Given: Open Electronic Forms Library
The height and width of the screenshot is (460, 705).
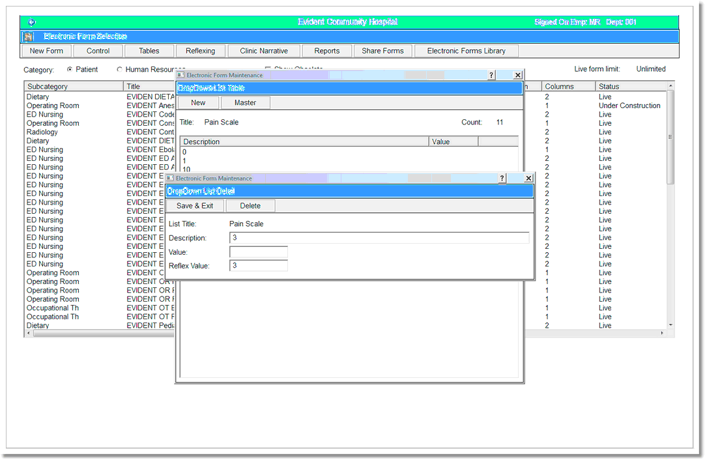Looking at the screenshot, I should [x=467, y=51].
